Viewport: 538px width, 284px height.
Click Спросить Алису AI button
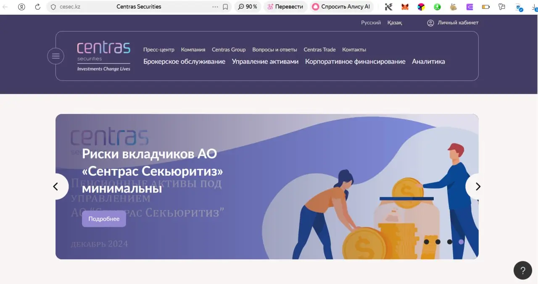[341, 7]
